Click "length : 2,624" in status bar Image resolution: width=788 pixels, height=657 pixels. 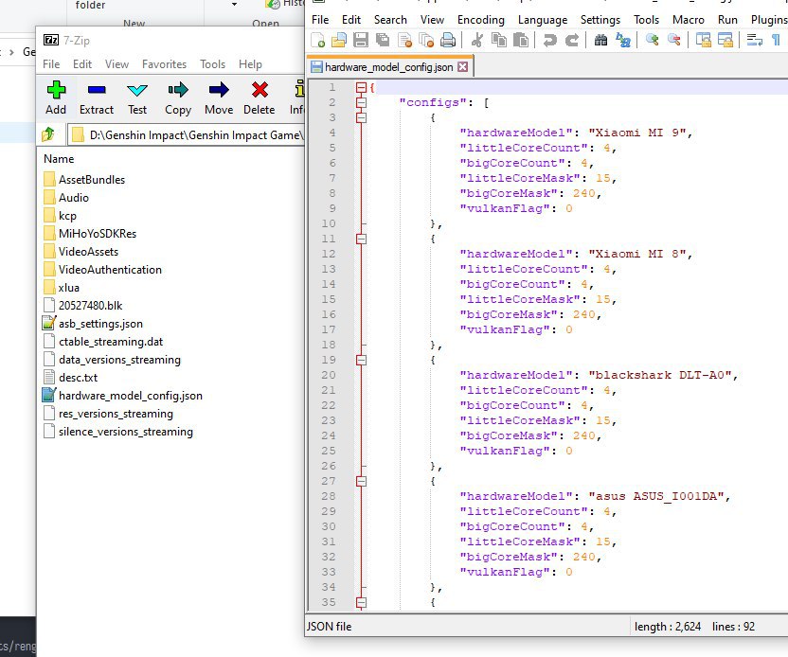tap(668, 627)
